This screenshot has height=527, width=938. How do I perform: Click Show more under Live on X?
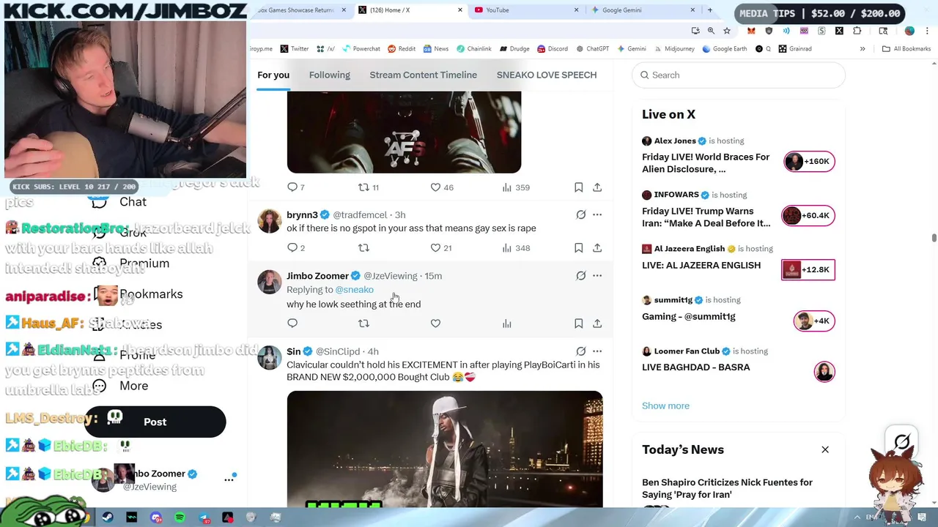click(x=665, y=405)
